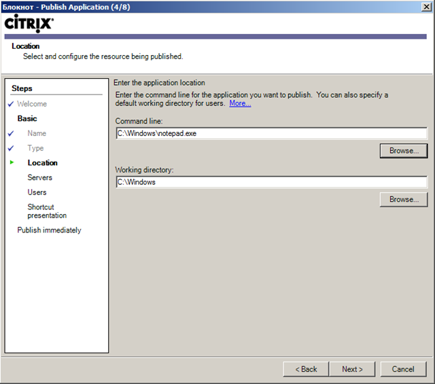
Task: Click the checkmark icon beside Type
Action: tap(11, 148)
